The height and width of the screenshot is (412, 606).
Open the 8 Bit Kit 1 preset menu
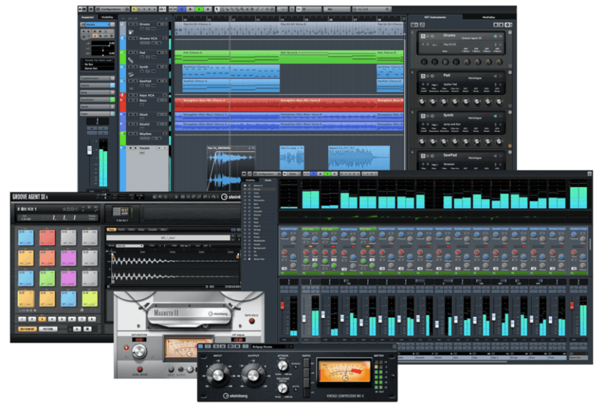click(30, 208)
